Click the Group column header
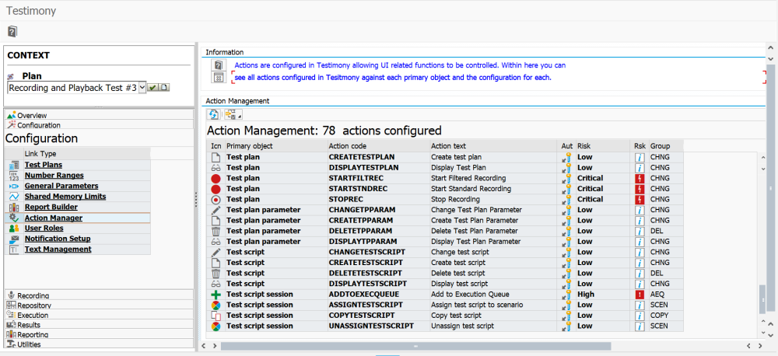 (x=666, y=146)
